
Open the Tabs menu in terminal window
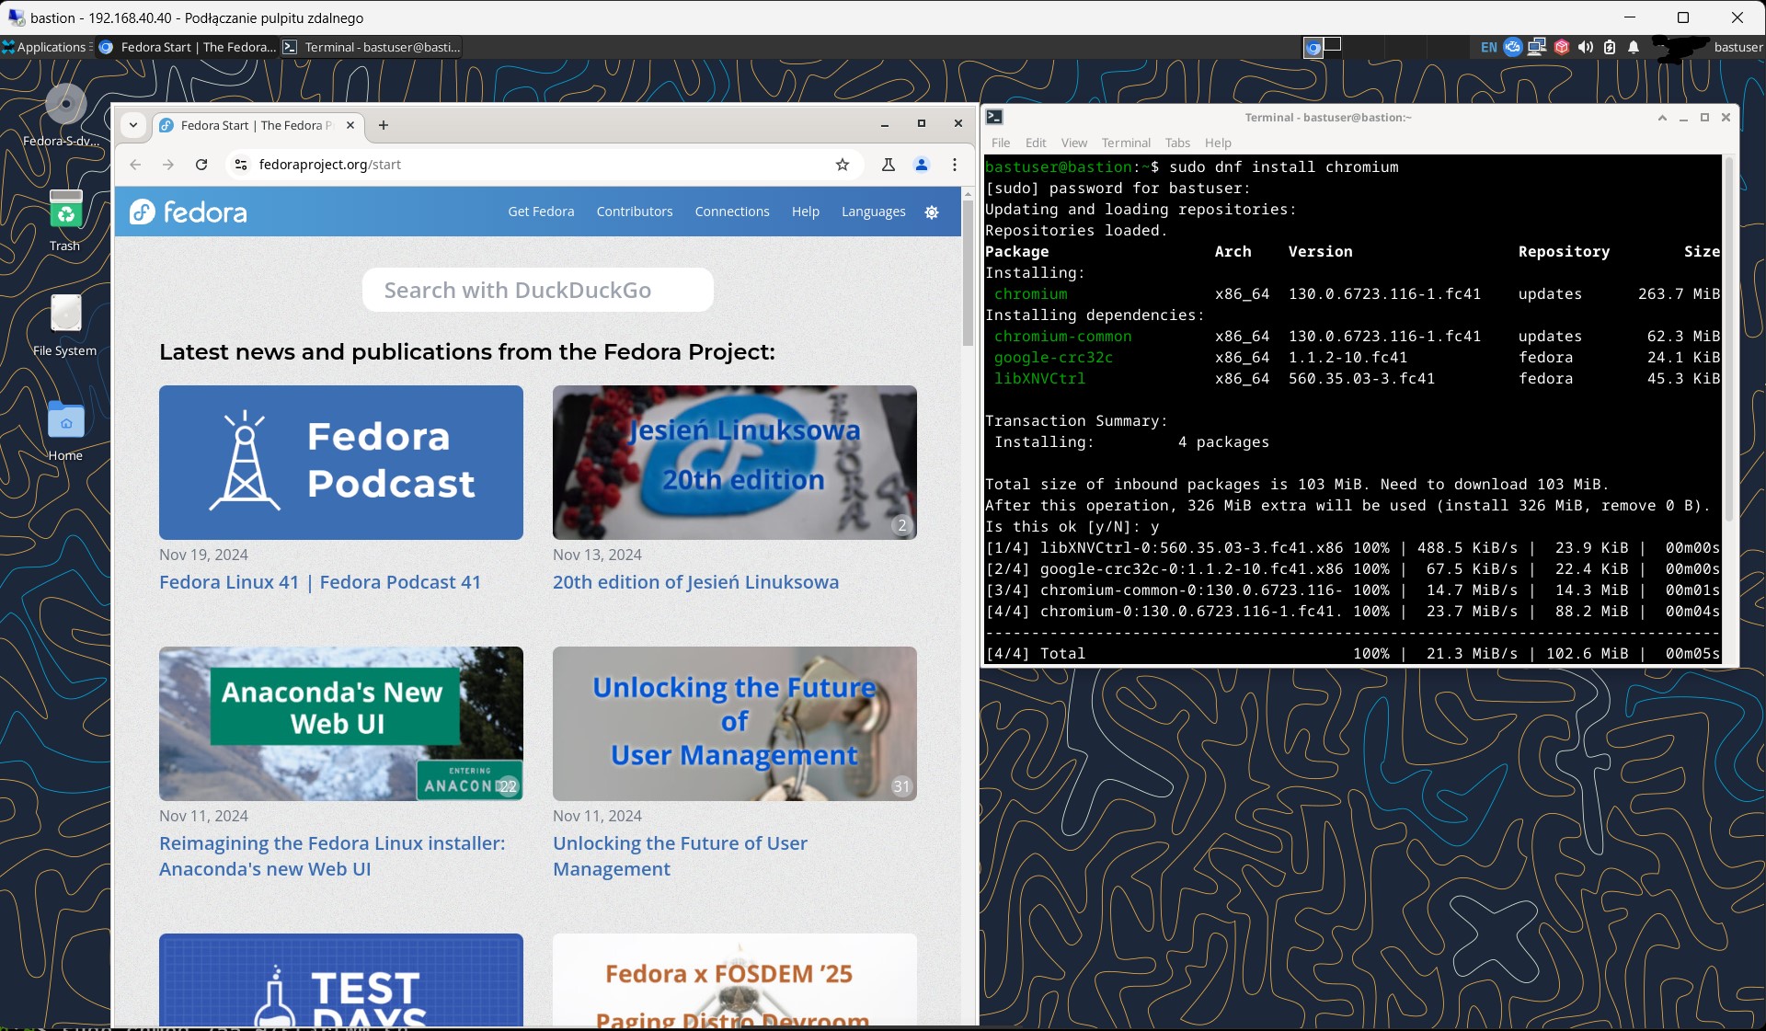click(1176, 143)
